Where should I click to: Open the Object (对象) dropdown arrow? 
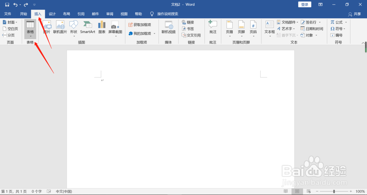[316, 35]
